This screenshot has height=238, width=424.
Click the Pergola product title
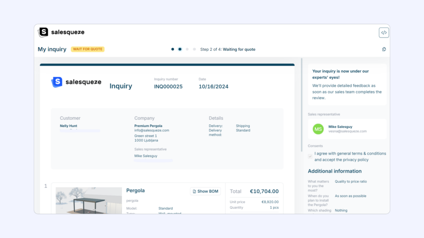[x=135, y=190]
